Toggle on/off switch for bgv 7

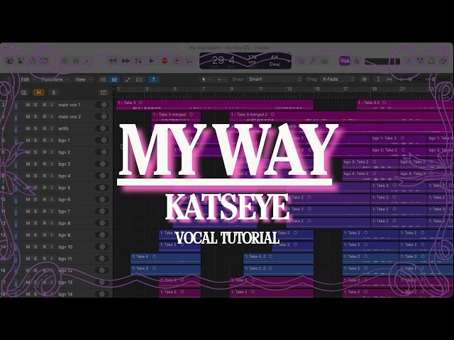pyautogui.click(x=102, y=211)
